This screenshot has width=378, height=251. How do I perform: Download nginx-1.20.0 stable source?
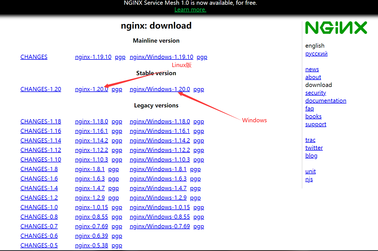coord(91,89)
